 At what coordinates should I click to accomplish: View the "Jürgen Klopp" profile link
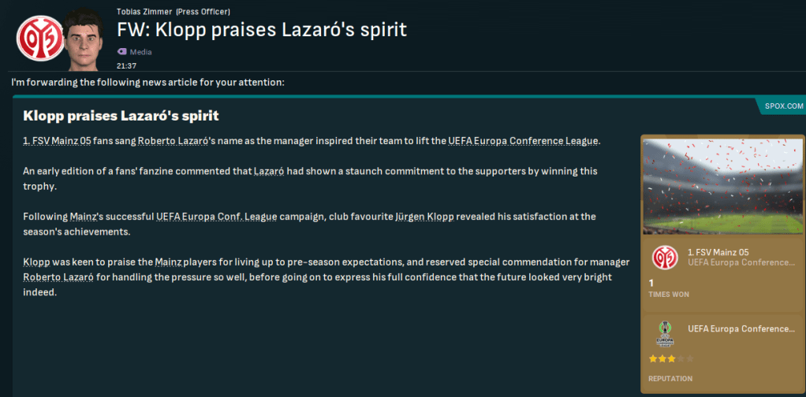click(x=424, y=216)
